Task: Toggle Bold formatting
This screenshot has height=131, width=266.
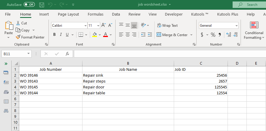Action: coord(54,35)
